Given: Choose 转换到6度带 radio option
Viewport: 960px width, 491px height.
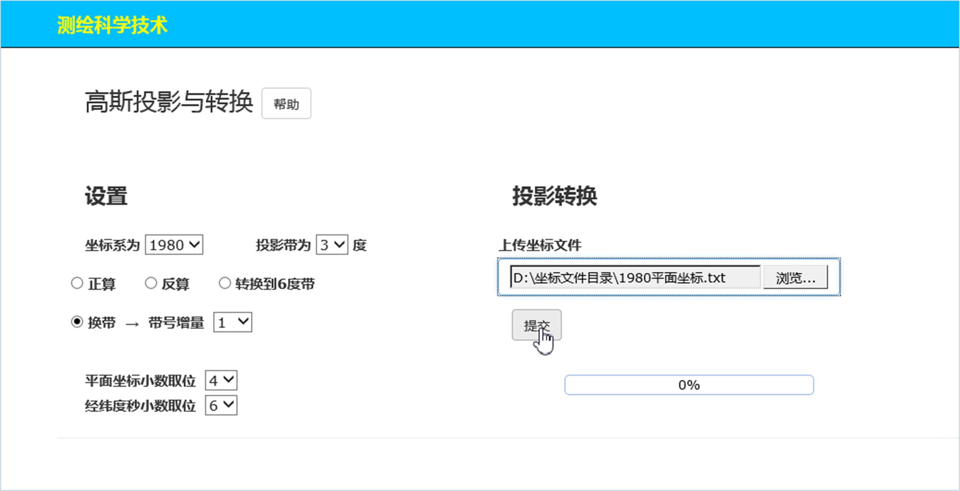Looking at the screenshot, I should click(x=224, y=283).
